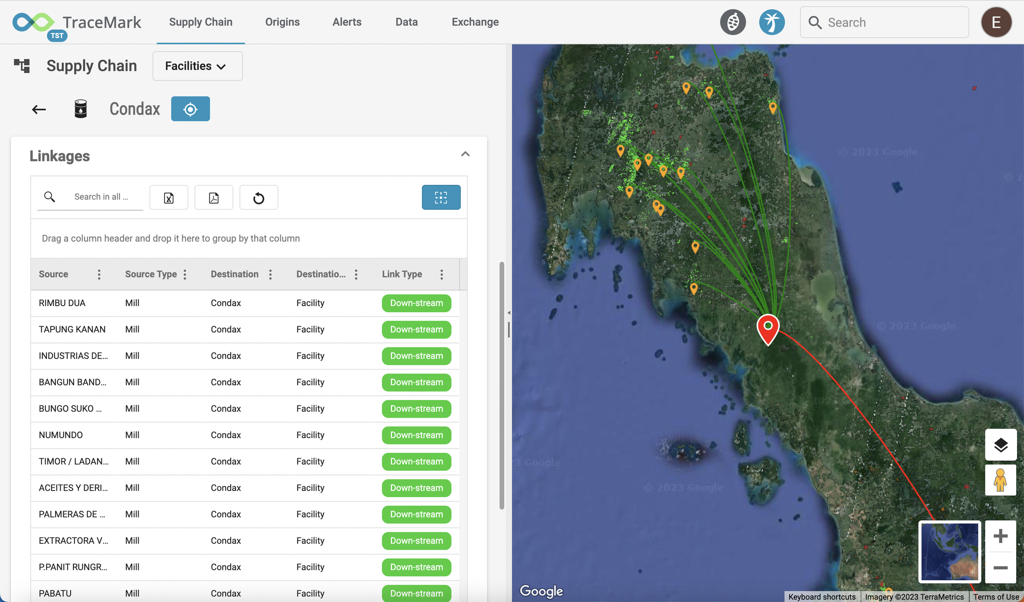Click Down-stream badge for NUMUNDO

417,435
